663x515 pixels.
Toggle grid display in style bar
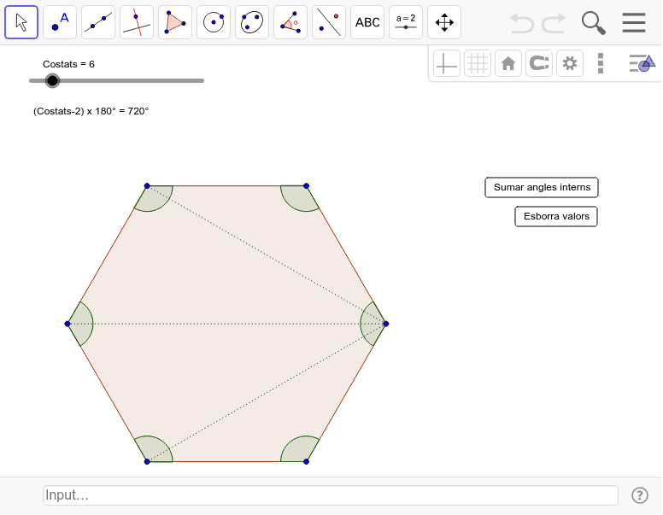pos(478,63)
